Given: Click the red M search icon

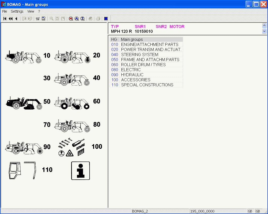Looking at the screenshot, I should pyautogui.click(x=71, y=19).
